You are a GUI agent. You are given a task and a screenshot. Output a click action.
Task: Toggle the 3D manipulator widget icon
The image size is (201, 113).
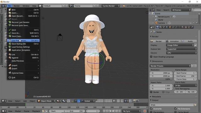(73, 101)
